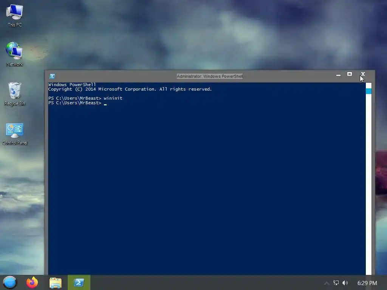Click the current PS prompt line with cursor
This screenshot has height=290, width=387.
[77, 103]
